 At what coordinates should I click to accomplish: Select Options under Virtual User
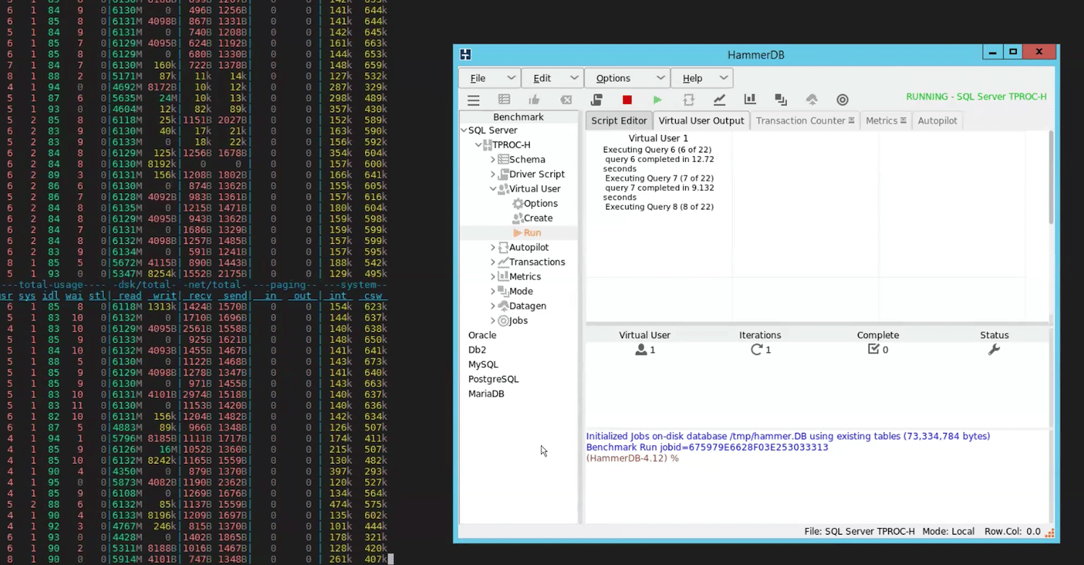(541, 204)
